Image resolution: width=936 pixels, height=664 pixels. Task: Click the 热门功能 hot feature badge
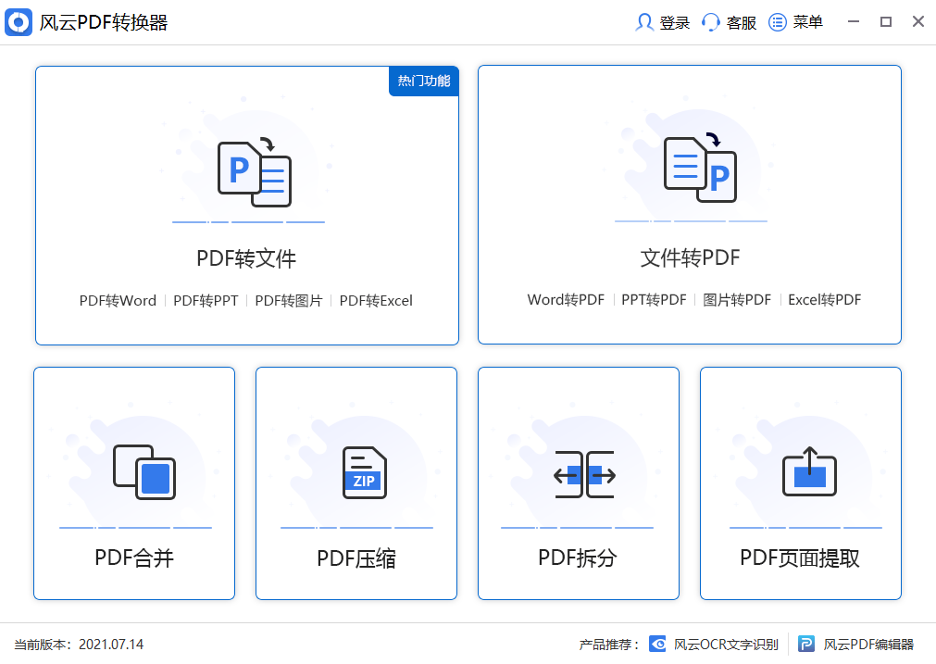[x=423, y=81]
